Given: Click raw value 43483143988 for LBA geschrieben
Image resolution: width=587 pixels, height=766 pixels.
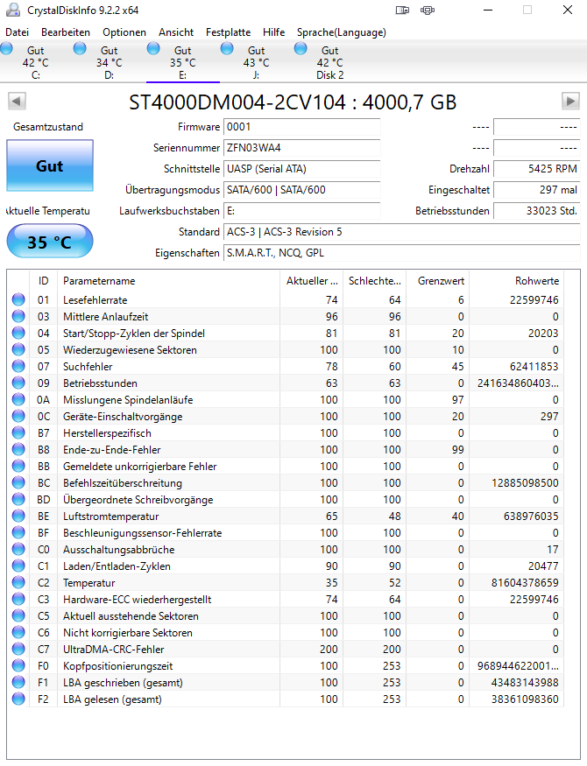Looking at the screenshot, I should [x=525, y=683].
